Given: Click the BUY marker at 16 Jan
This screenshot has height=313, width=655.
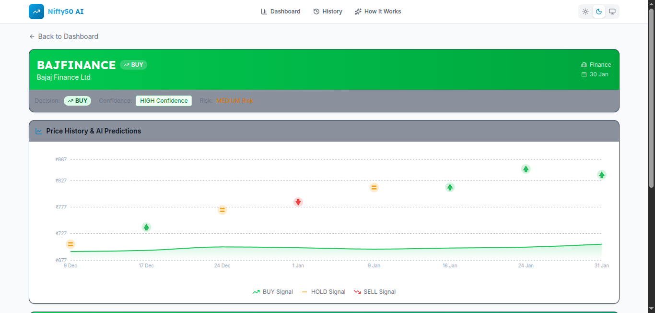Looking at the screenshot, I should click(450, 187).
